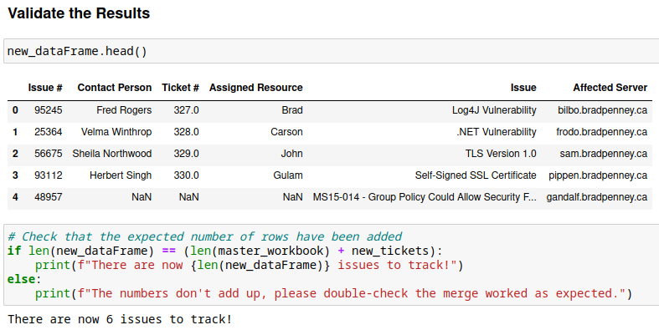Click ticket value 327.0
659x330 pixels.
coord(186,110)
